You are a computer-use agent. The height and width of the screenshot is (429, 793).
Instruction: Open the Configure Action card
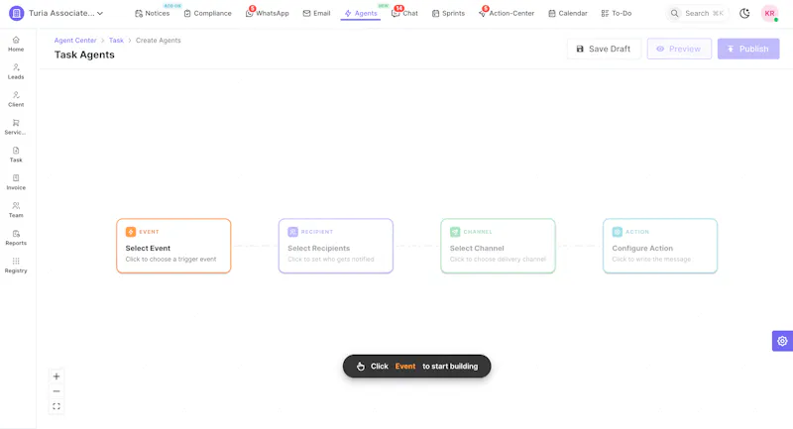click(660, 246)
